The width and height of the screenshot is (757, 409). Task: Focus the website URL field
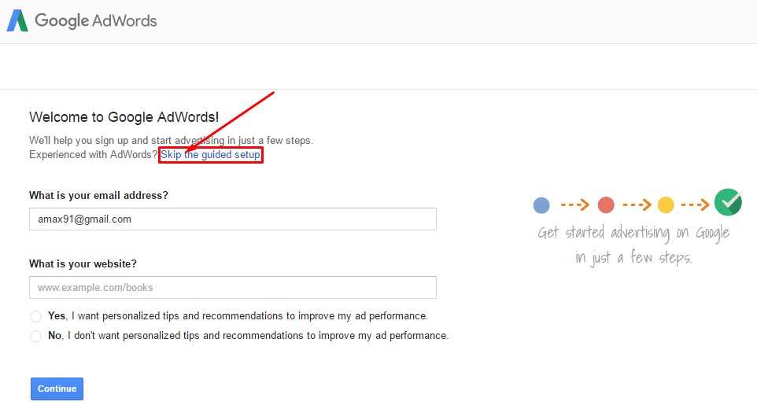pos(233,287)
